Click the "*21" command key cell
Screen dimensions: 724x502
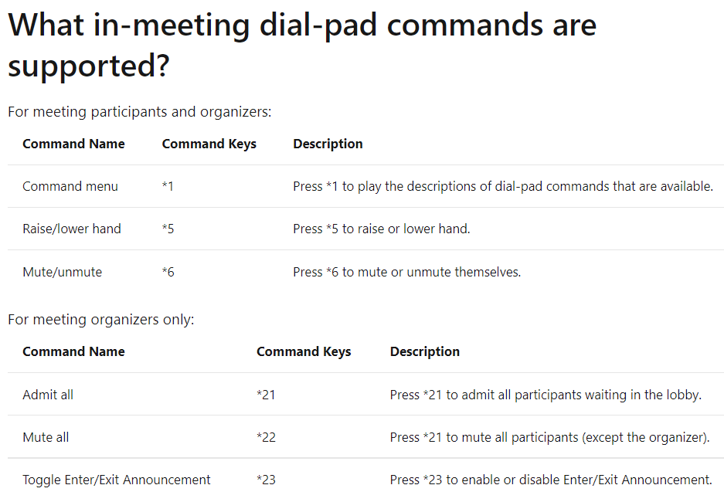266,395
